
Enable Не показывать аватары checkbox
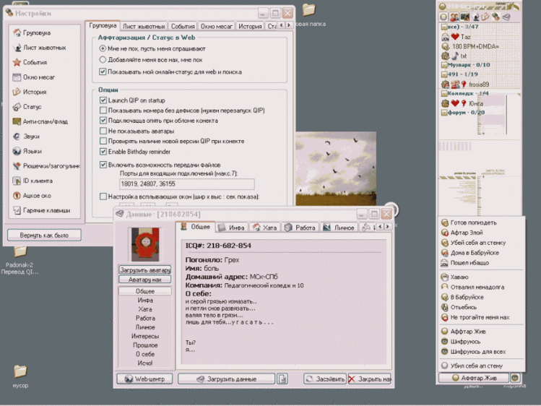[103, 131]
